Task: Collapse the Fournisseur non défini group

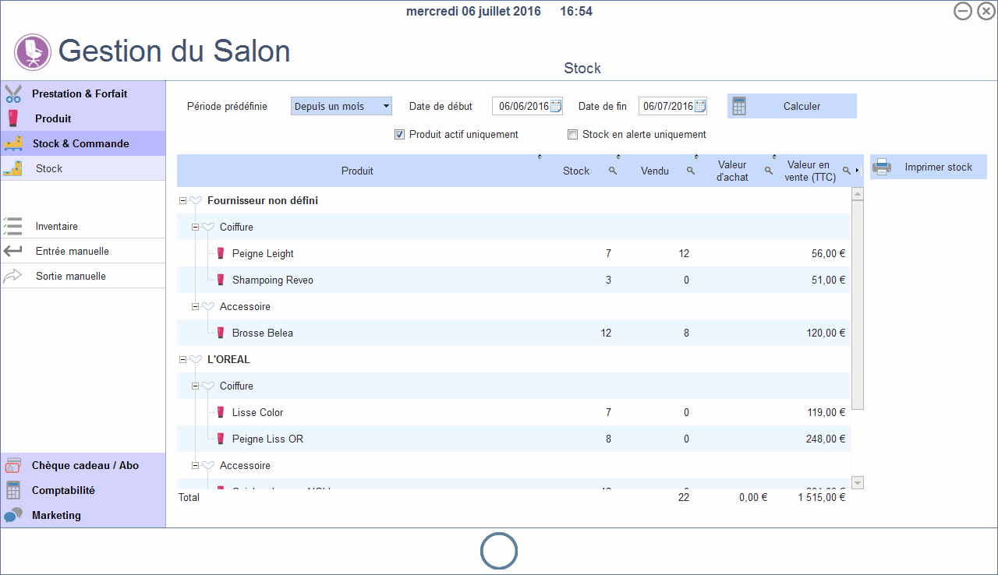Action: point(182,201)
